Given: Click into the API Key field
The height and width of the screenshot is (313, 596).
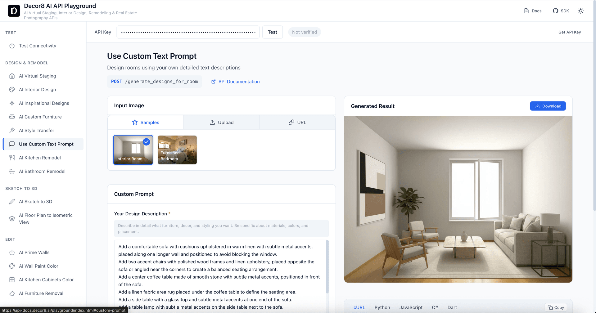Looking at the screenshot, I should click(x=188, y=32).
